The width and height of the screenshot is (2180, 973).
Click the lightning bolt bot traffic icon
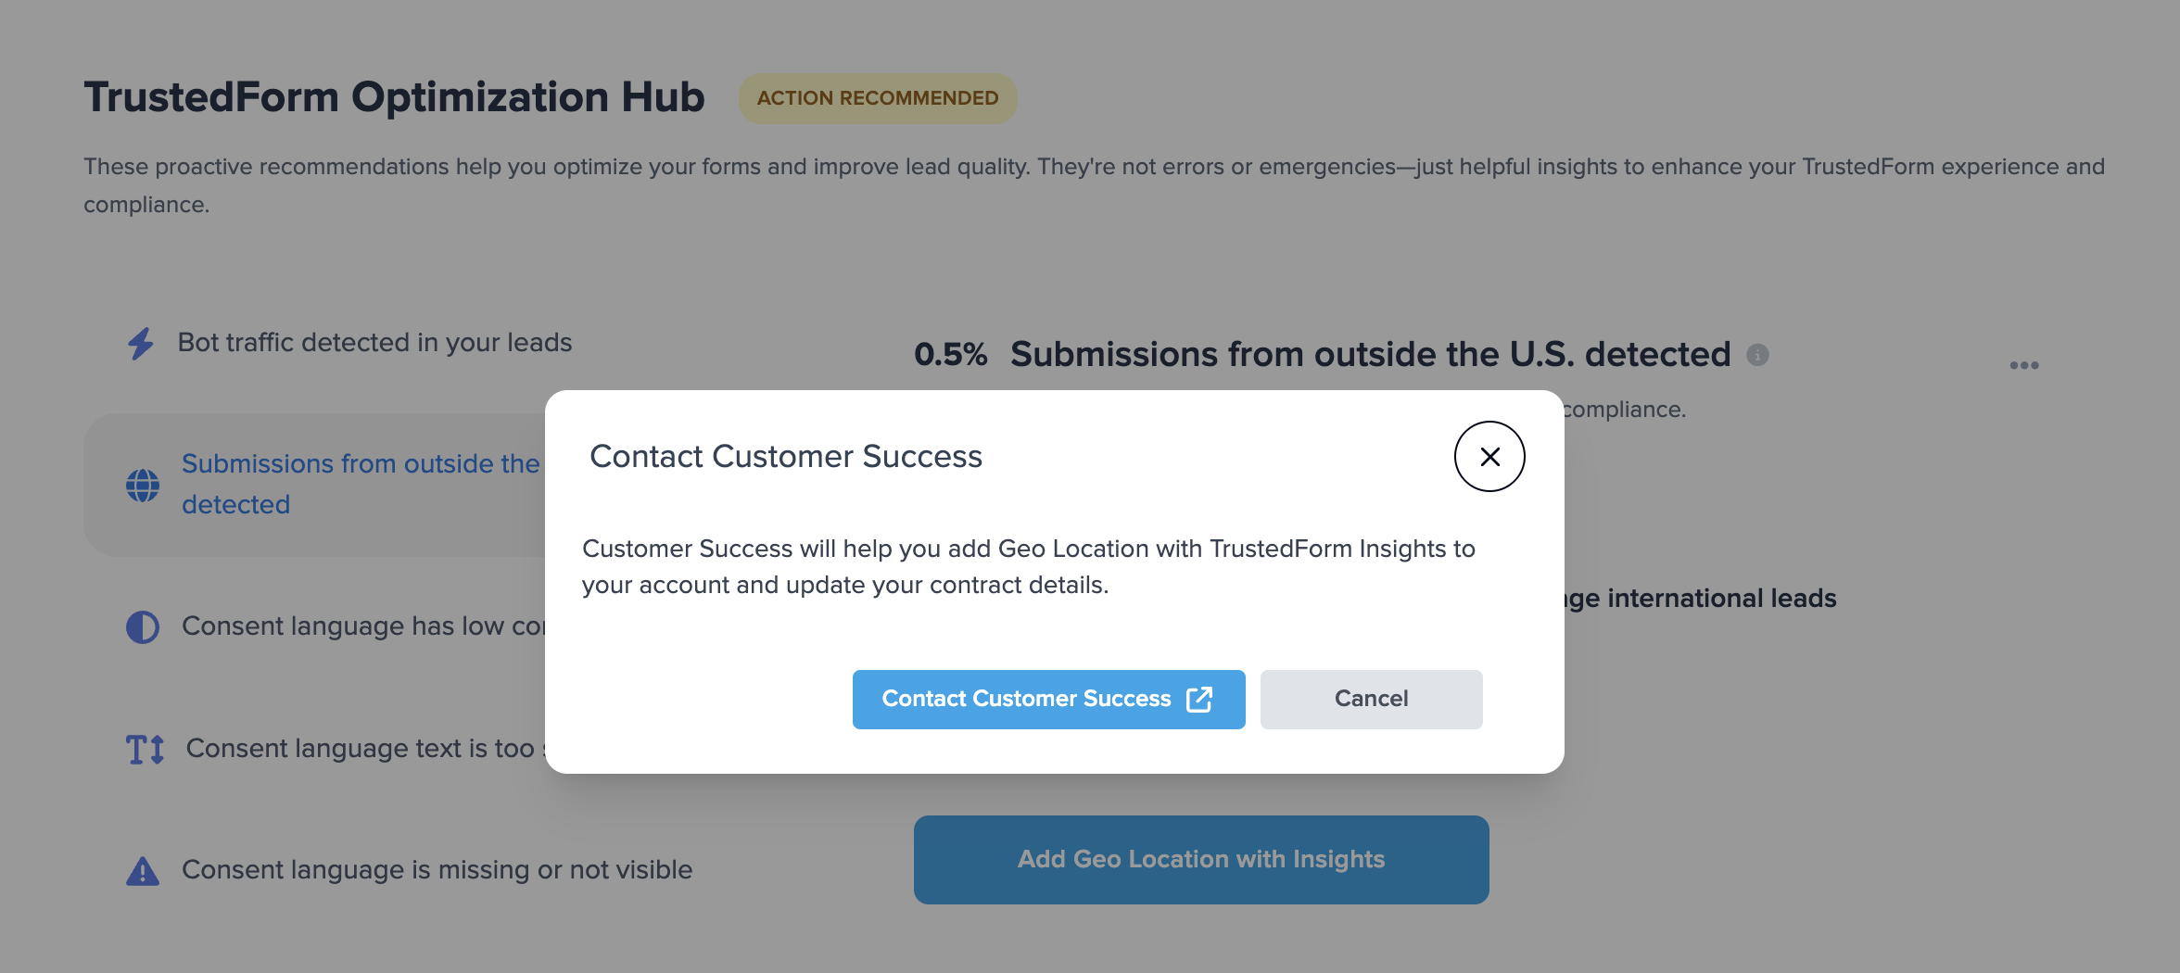(x=141, y=344)
